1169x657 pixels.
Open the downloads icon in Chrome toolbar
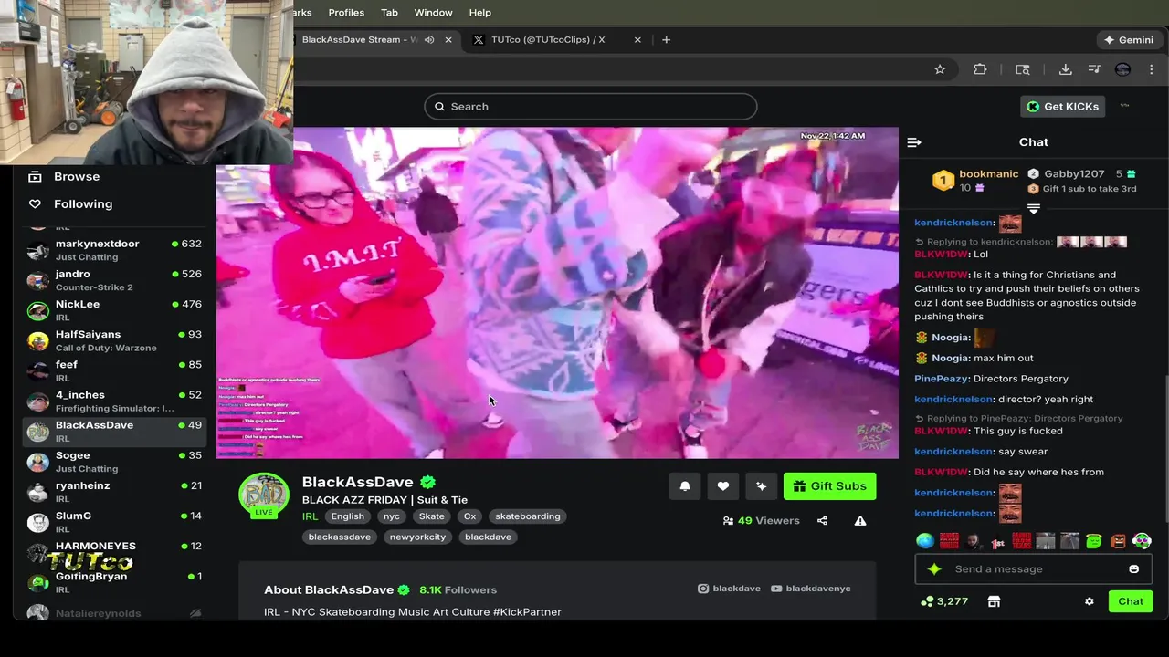1065,69
